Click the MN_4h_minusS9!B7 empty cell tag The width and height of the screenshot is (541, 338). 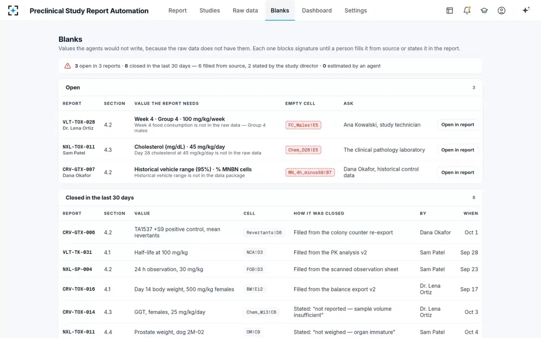coord(310,172)
